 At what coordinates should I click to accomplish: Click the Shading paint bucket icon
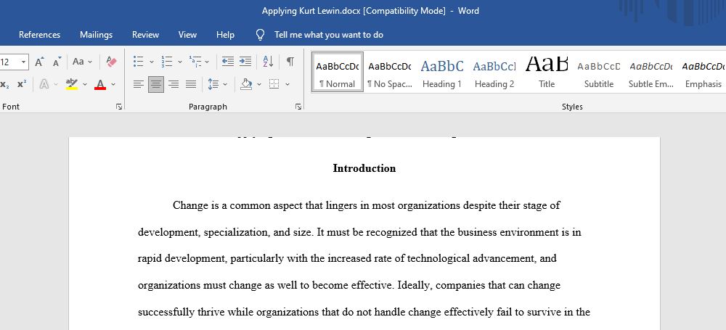tap(246, 84)
